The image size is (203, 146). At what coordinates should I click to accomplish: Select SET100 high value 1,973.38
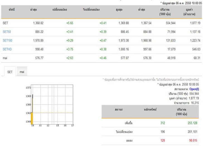point(124,40)
